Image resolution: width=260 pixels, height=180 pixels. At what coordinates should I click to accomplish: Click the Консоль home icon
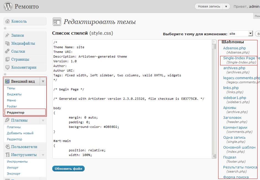7,21
